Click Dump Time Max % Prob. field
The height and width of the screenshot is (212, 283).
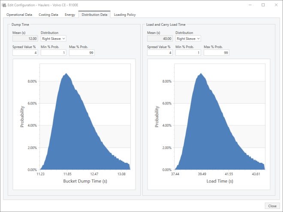pyautogui.click(x=81, y=53)
